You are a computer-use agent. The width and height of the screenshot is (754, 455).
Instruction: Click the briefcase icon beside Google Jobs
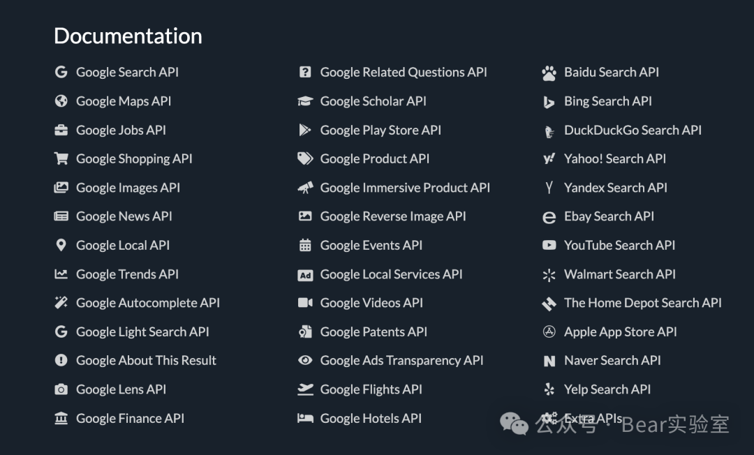pos(61,130)
